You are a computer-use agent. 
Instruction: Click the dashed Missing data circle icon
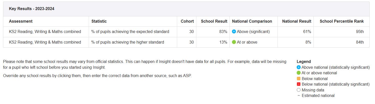click(299, 90)
